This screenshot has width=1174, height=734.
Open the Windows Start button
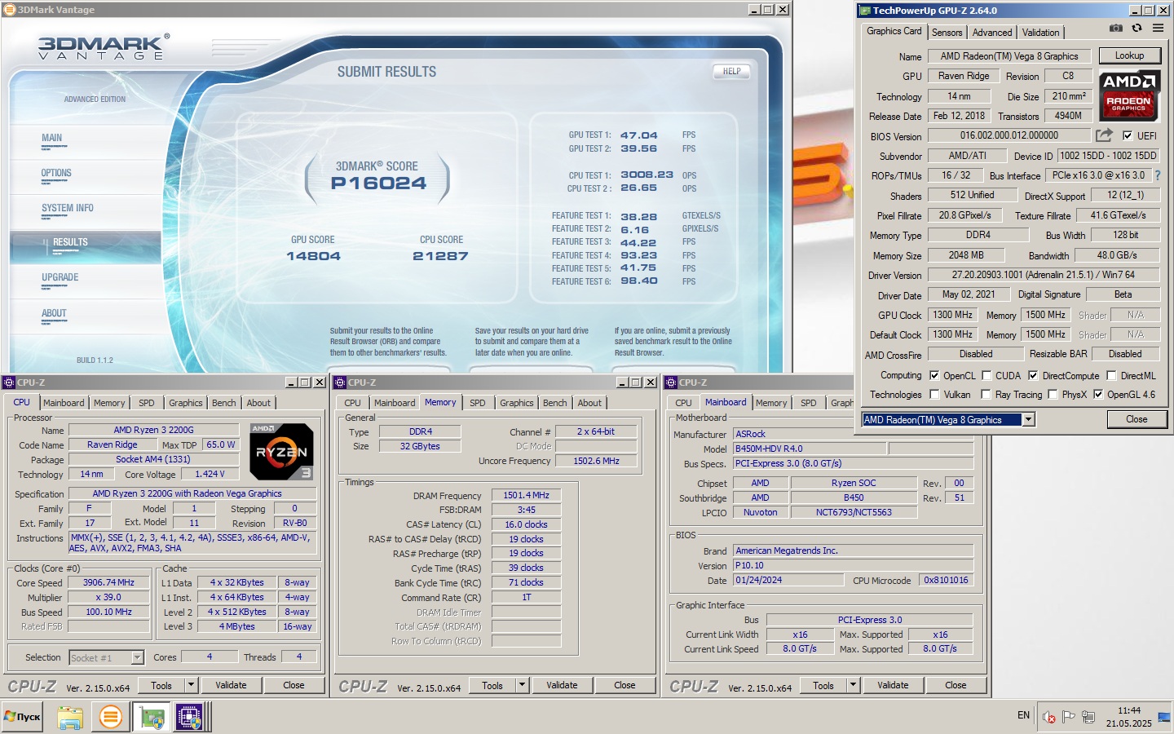tap(23, 717)
